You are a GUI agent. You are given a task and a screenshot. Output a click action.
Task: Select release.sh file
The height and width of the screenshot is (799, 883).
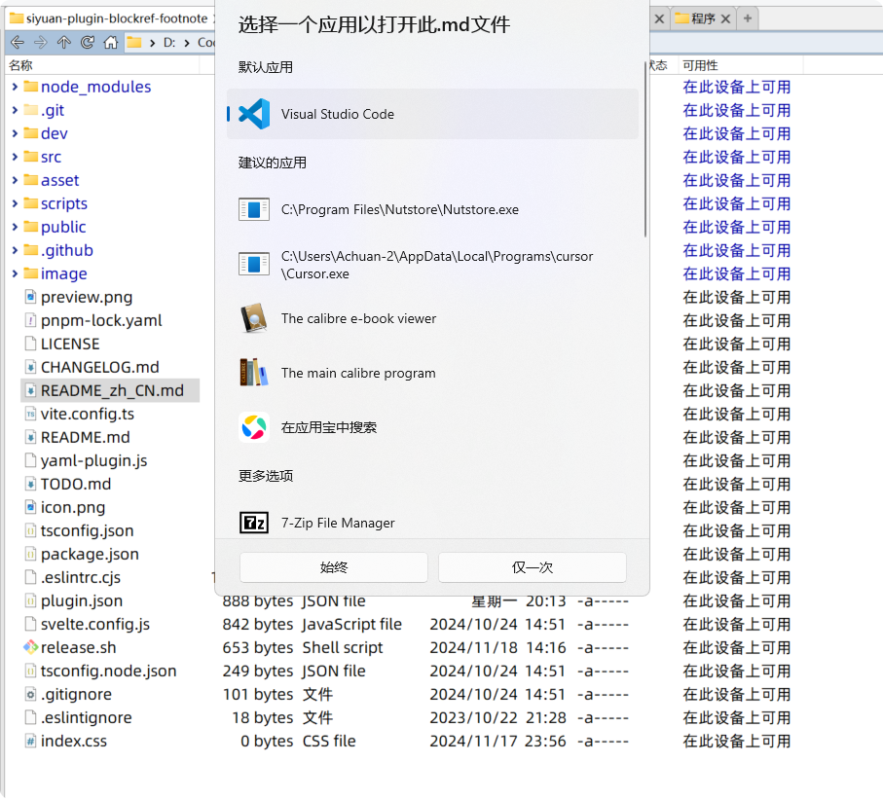point(78,647)
